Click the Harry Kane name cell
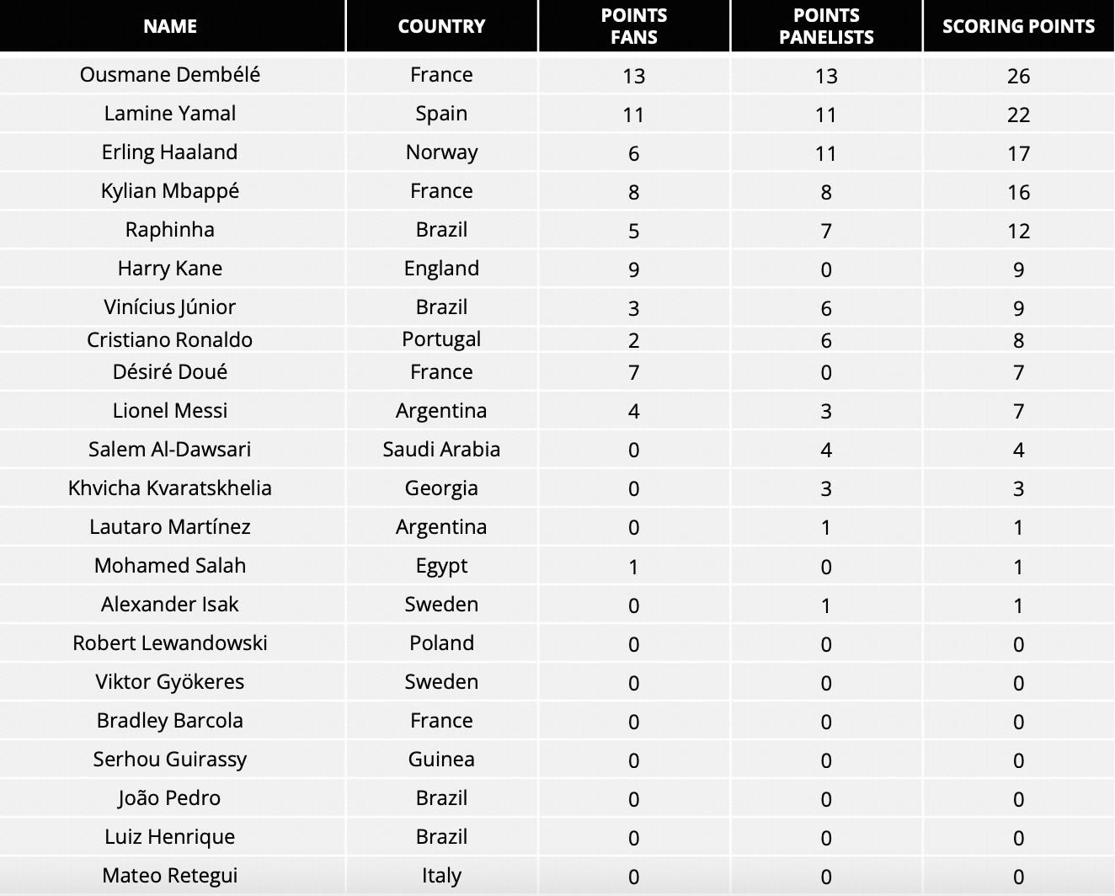Image resolution: width=1115 pixels, height=896 pixels. (170, 269)
